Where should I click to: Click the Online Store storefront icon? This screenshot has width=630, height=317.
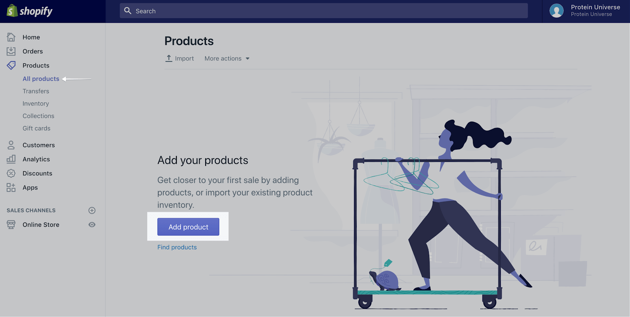11,224
